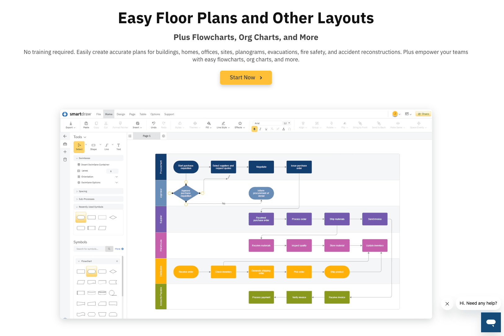Screen dimensions: 504x336
Task: Click the SmartDraw logo
Action: (x=77, y=114)
